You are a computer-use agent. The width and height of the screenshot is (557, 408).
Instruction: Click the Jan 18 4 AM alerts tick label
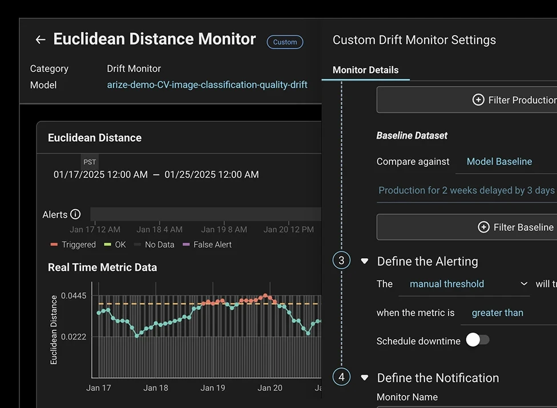coord(159,230)
